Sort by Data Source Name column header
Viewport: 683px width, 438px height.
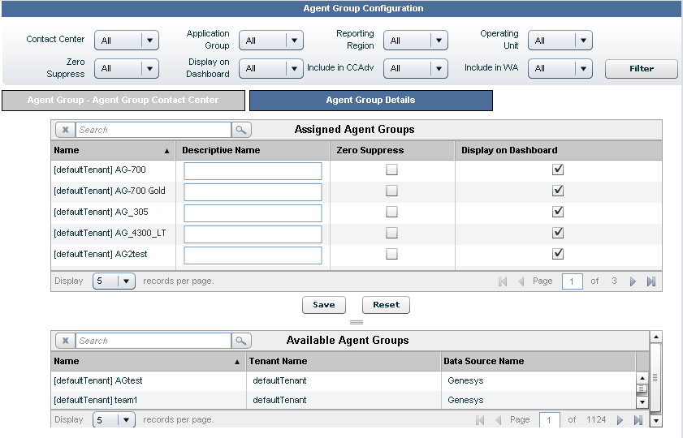pos(538,362)
